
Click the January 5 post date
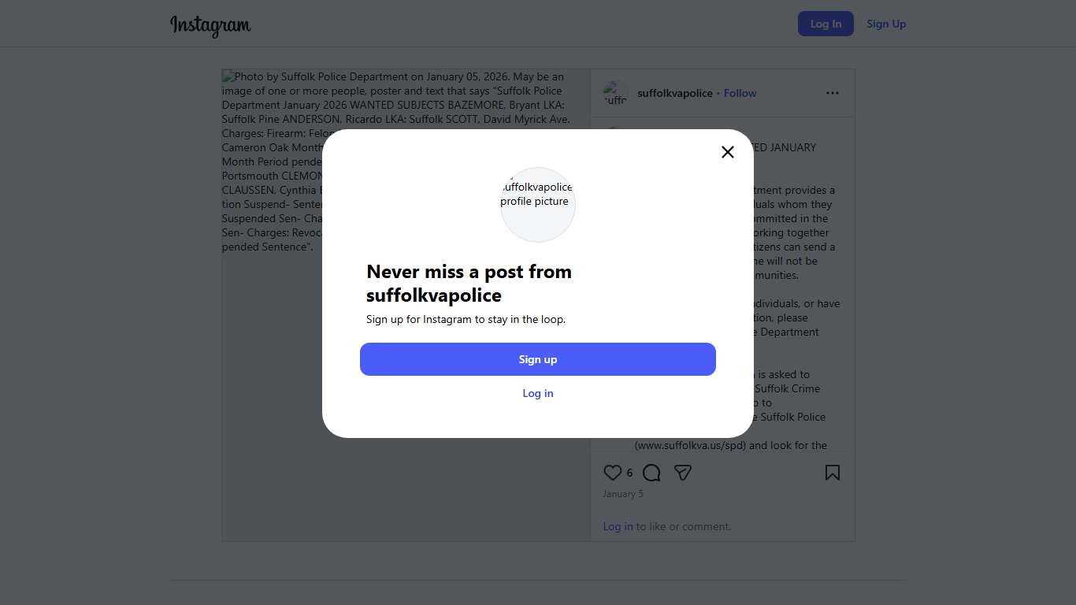[623, 494]
